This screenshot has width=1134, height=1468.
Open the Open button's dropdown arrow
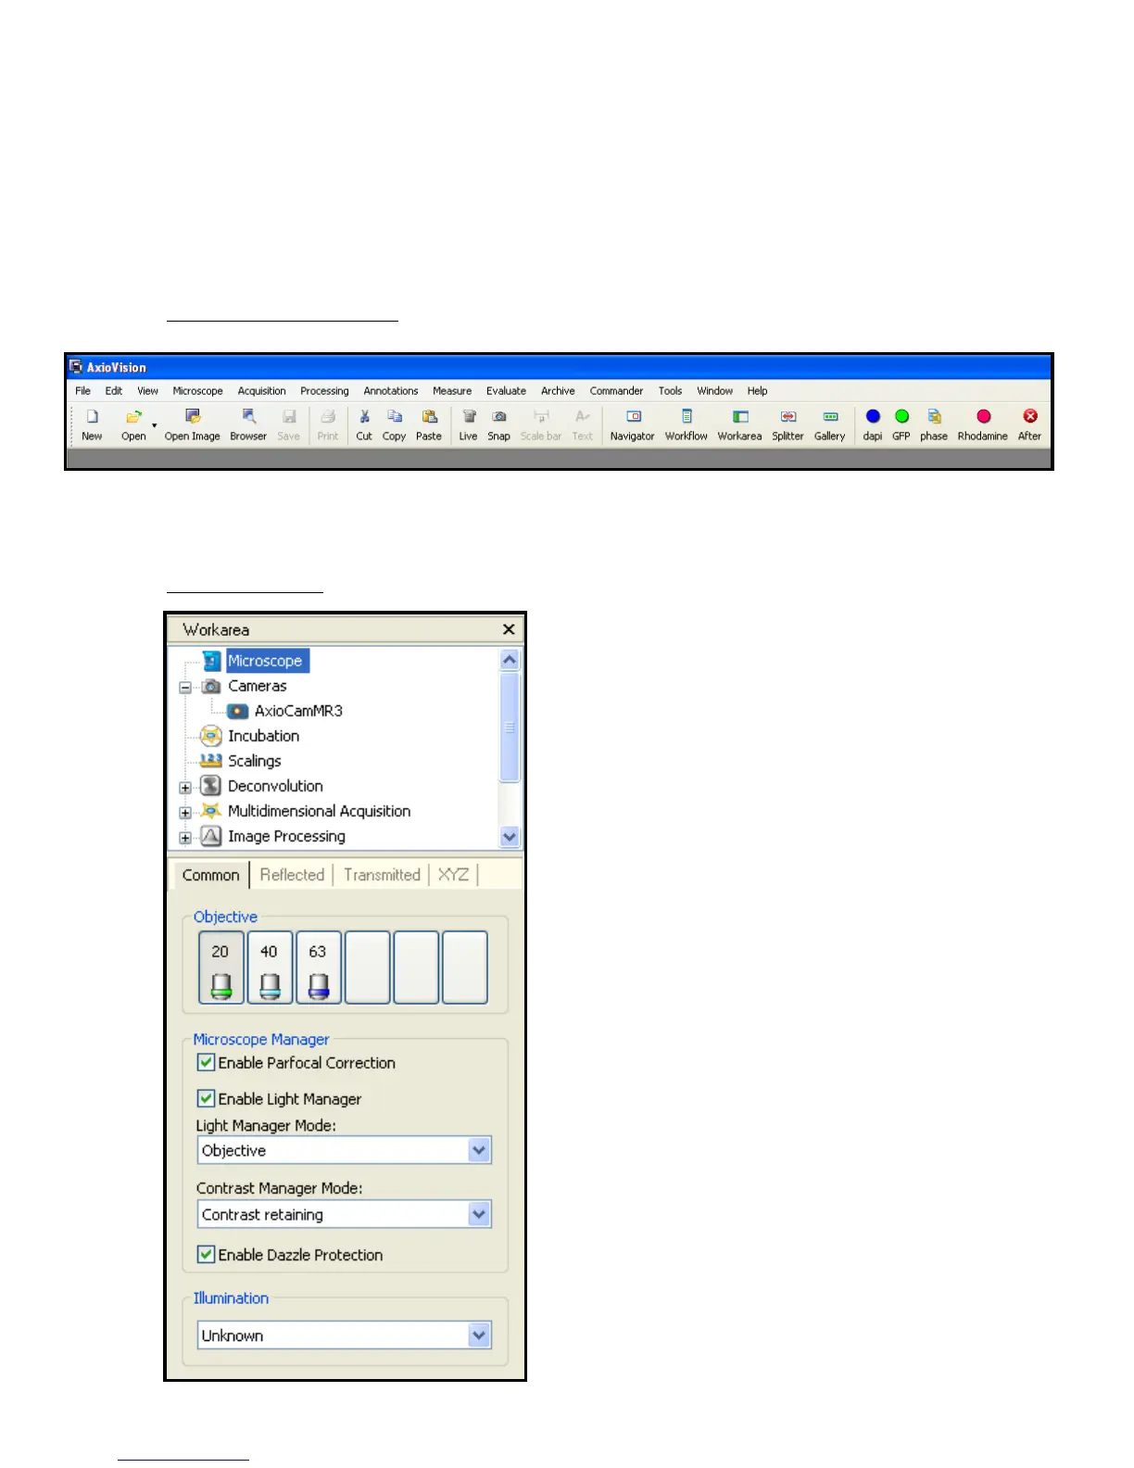point(154,426)
